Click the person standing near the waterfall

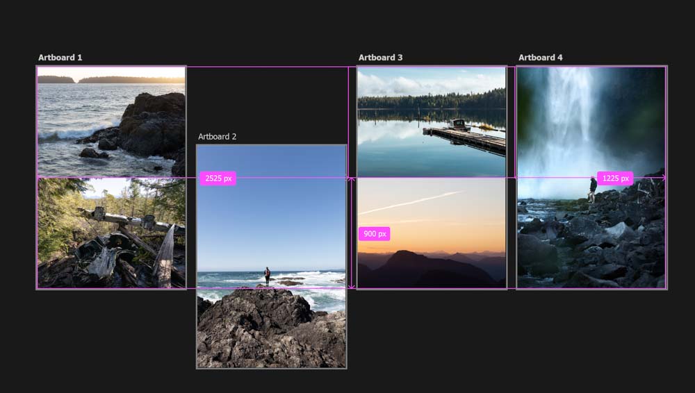[592, 189]
